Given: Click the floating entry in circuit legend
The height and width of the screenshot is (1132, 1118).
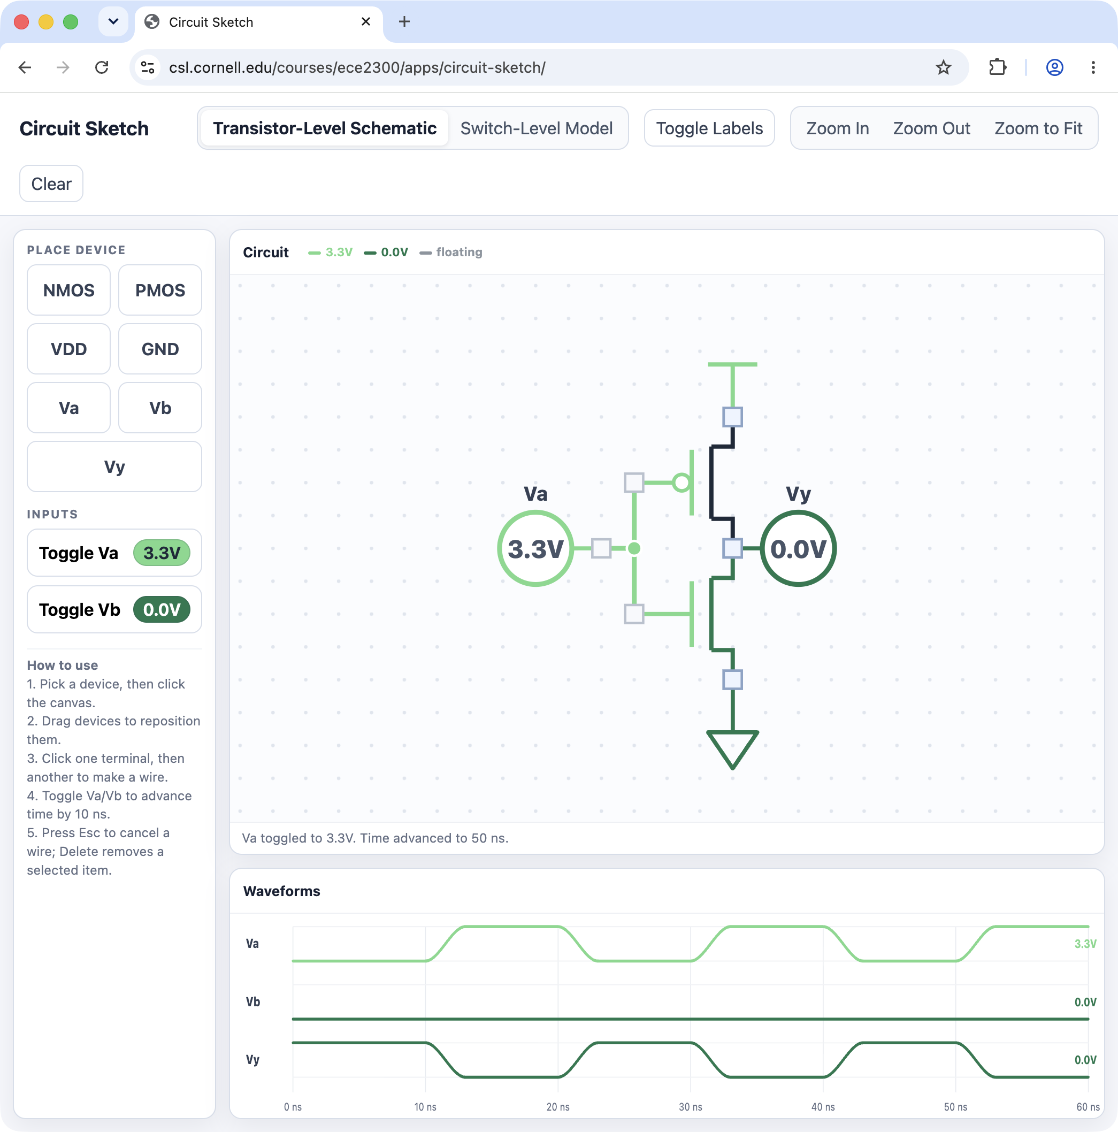Looking at the screenshot, I should pyautogui.click(x=451, y=253).
